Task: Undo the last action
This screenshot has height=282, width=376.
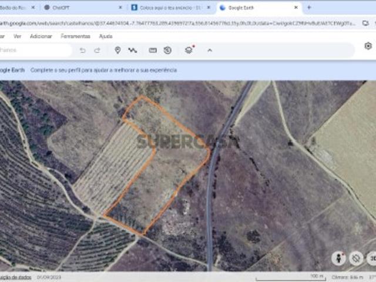Action: point(82,51)
